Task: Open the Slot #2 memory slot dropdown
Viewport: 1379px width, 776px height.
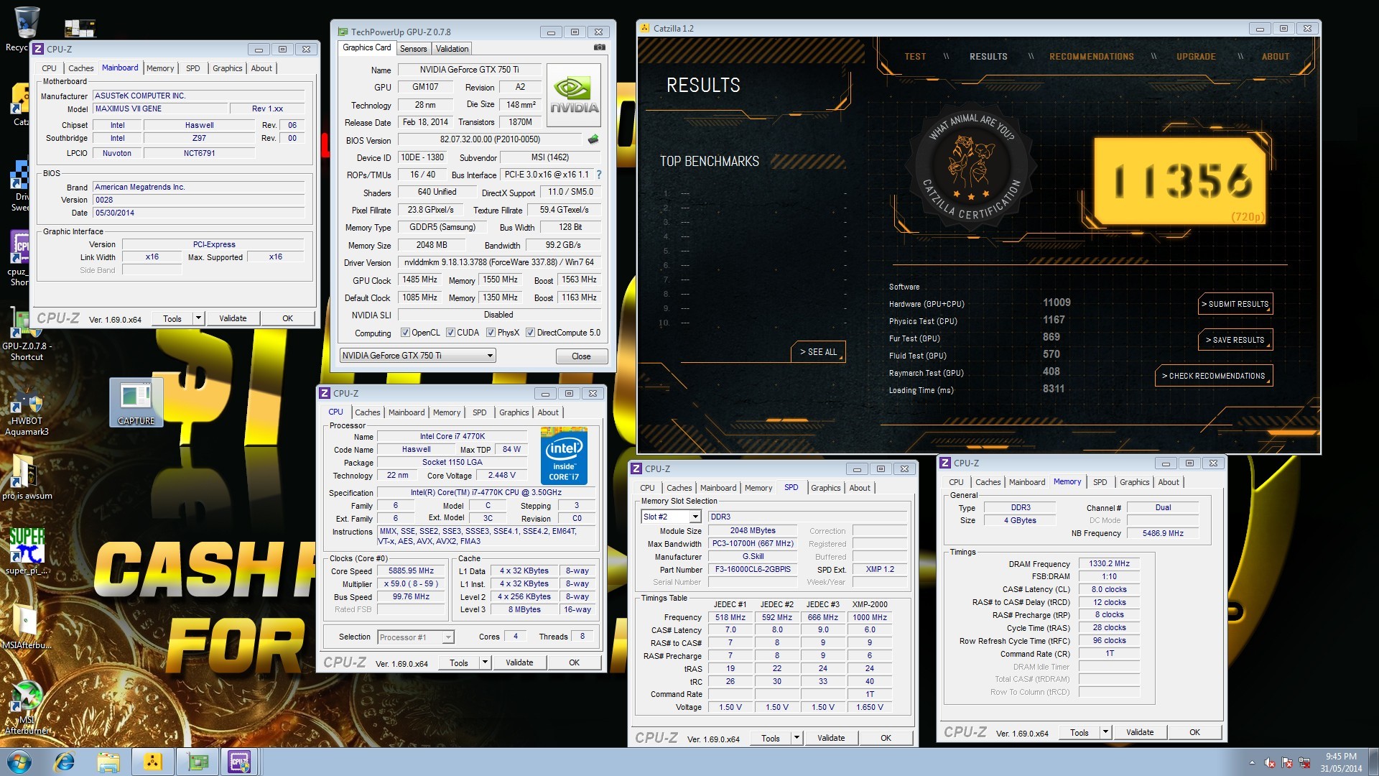Action: 671,517
